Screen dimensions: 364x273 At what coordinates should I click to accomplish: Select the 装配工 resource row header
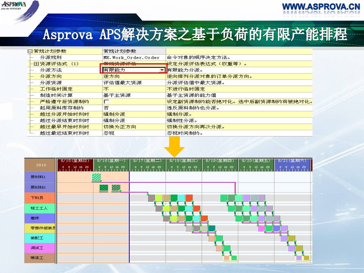click(x=40, y=238)
